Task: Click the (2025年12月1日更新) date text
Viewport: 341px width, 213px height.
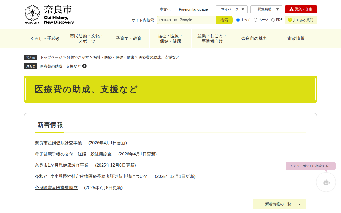Action: click(x=175, y=177)
